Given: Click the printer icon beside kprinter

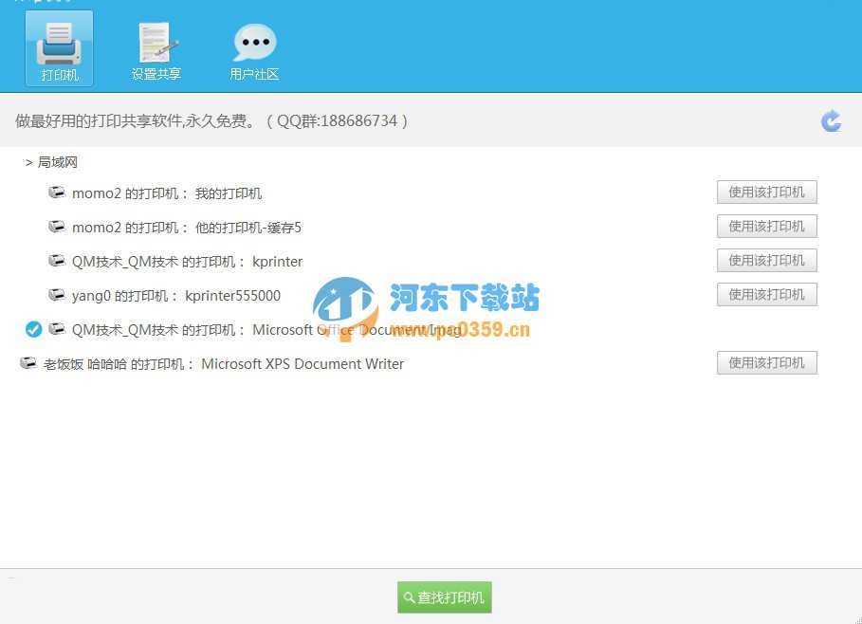Looking at the screenshot, I should 57,261.
